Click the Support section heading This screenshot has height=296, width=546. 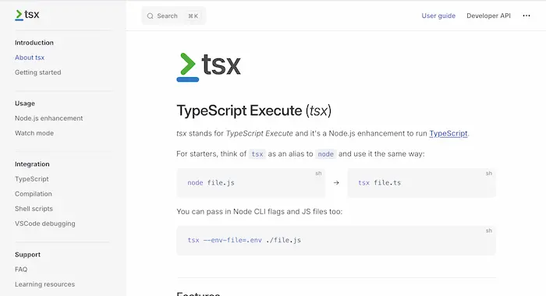click(27, 255)
